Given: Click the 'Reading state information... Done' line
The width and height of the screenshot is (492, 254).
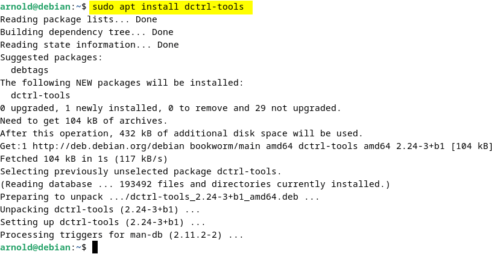Looking at the screenshot, I should coord(89,45).
